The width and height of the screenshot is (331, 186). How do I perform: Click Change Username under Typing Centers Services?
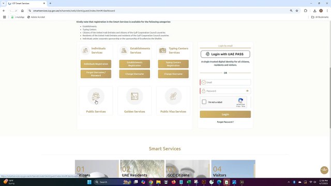(x=173, y=74)
